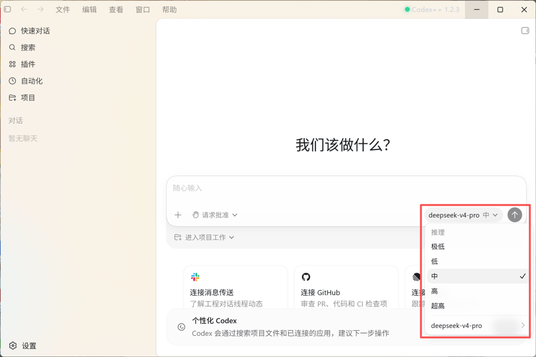Open the 帮助 menu
This screenshot has width=536, height=357.
coord(170,9)
